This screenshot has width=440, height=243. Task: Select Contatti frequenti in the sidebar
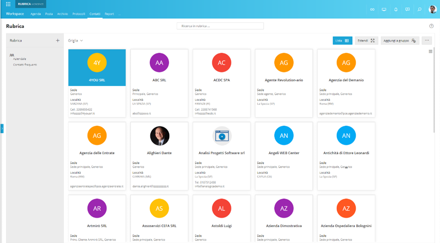click(x=25, y=64)
